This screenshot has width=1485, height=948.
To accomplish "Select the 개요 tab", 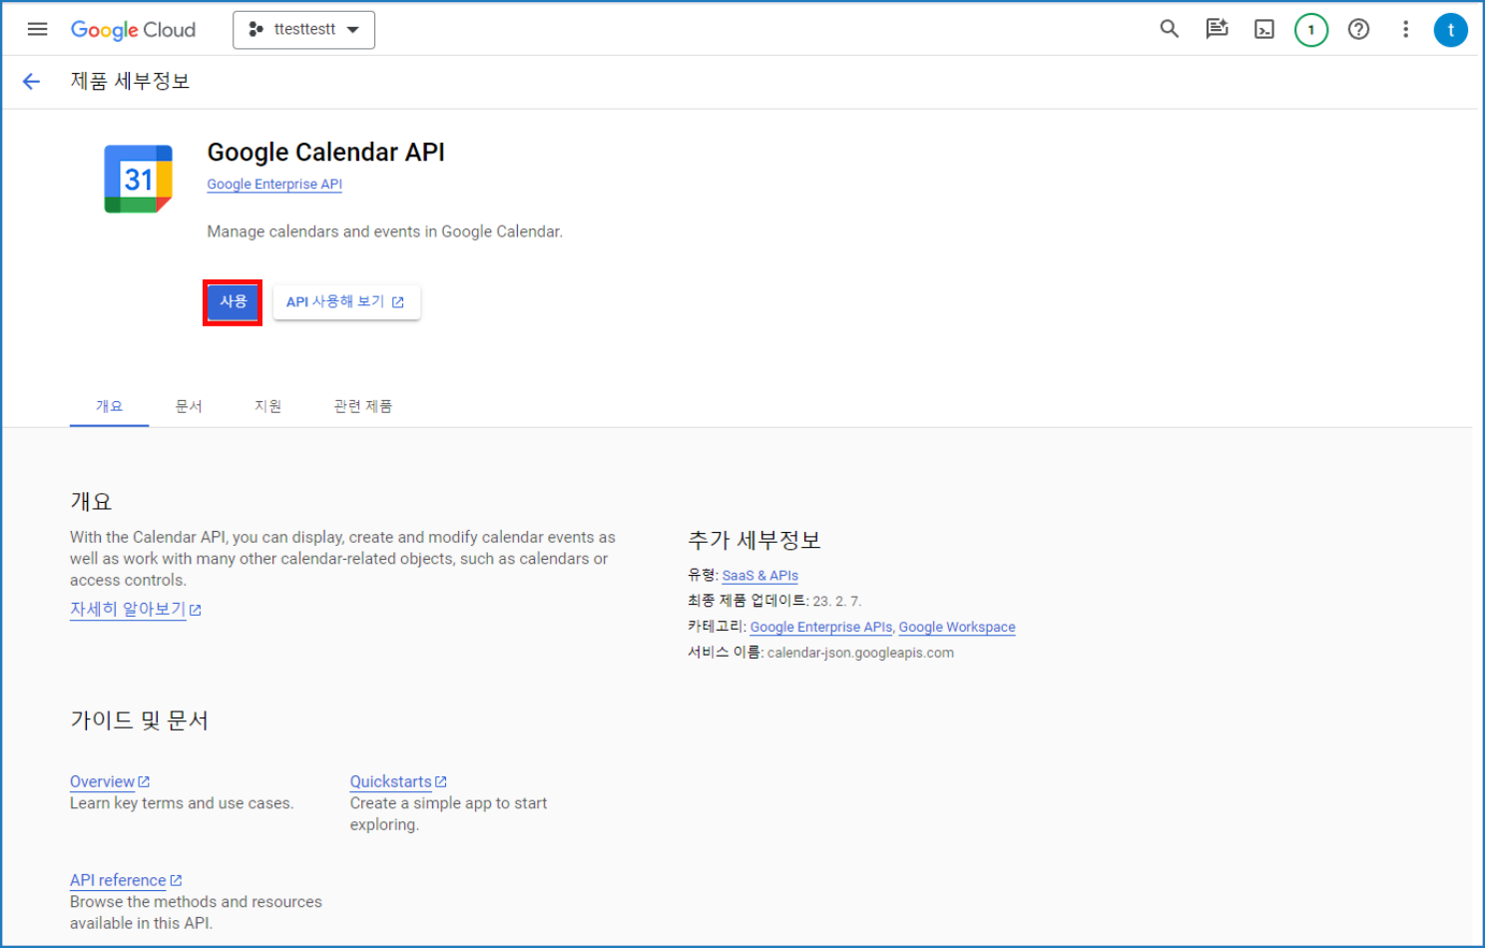I will [108, 405].
